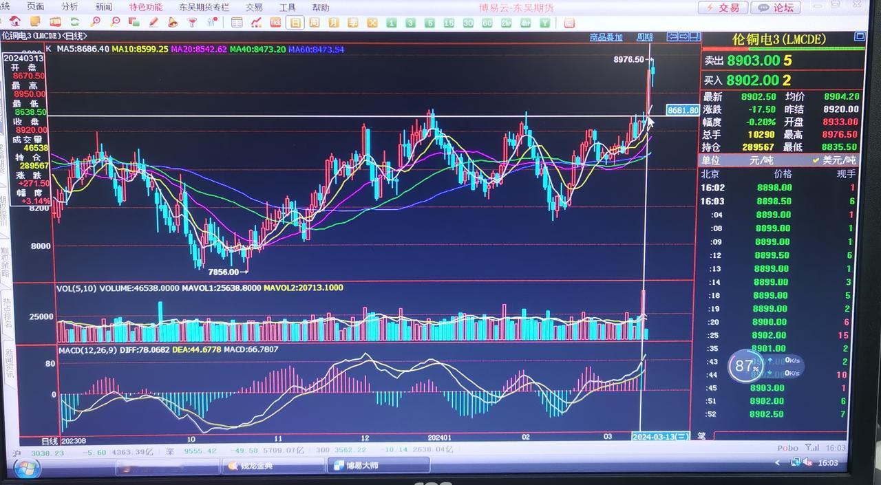Open the 特色功能 menu
Screen dimensions: 881x485
(x=146, y=7)
